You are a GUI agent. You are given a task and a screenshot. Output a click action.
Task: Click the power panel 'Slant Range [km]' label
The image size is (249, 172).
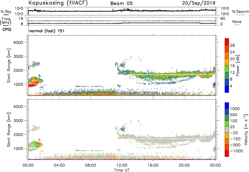coord(9,66)
